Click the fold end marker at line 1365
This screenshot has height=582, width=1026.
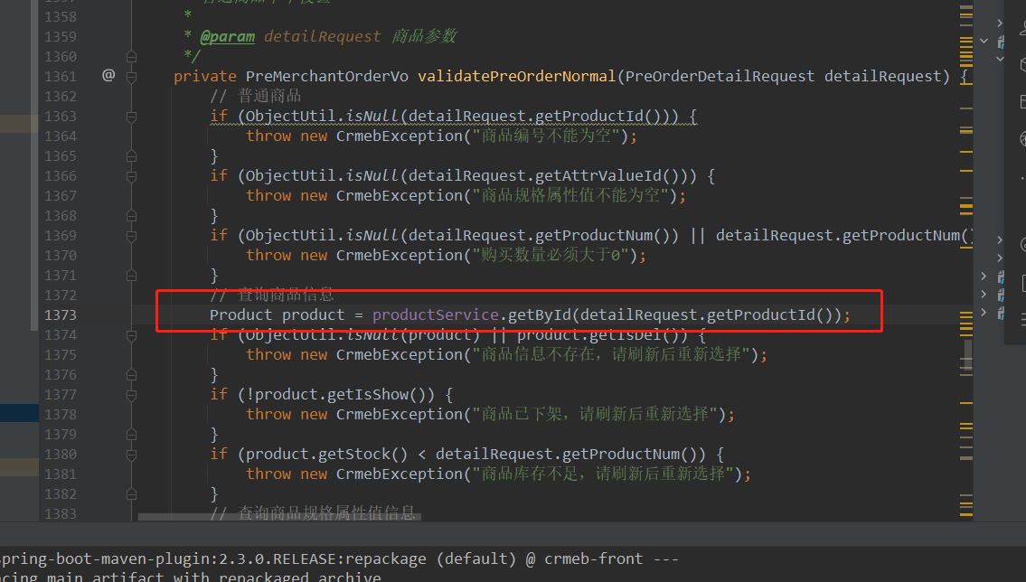coord(131,156)
